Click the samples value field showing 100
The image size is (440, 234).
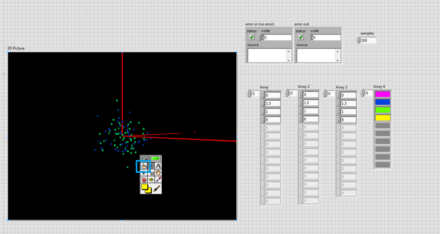pyautogui.click(x=368, y=40)
